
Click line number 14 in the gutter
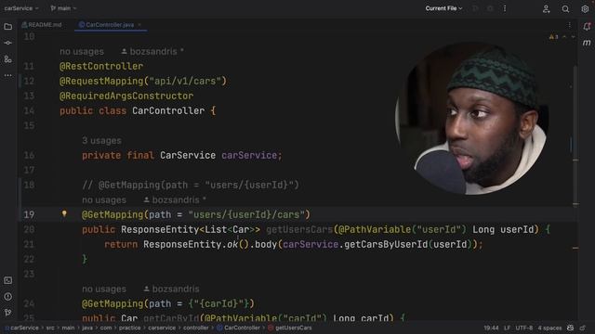click(29, 111)
